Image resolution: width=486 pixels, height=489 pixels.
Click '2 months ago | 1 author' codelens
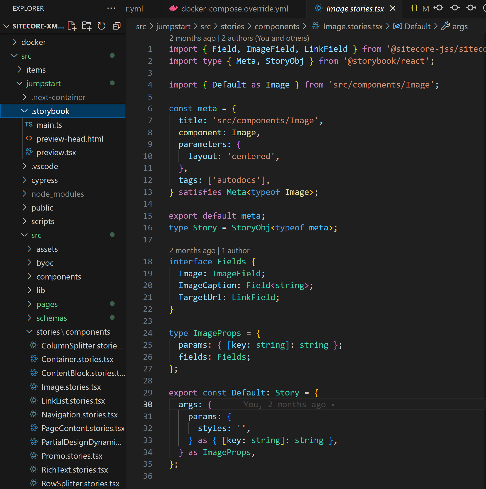pyautogui.click(x=209, y=251)
